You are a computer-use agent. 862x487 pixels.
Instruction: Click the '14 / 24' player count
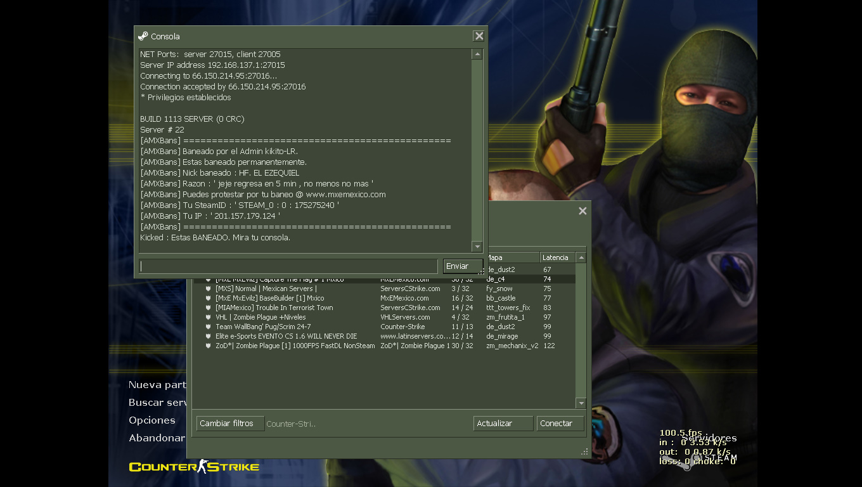[463, 308]
